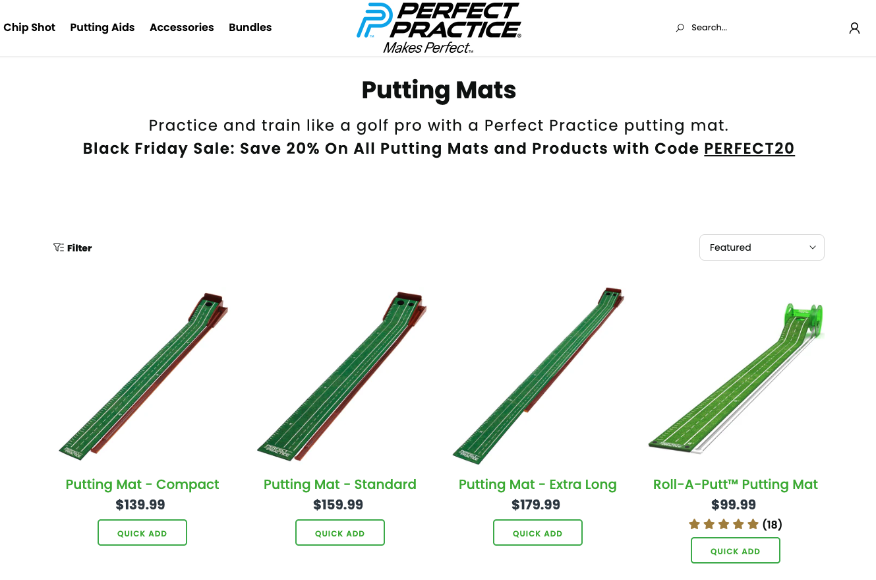The height and width of the screenshot is (580, 876).
Task: Open the Putting Aids menu
Action: [102, 28]
